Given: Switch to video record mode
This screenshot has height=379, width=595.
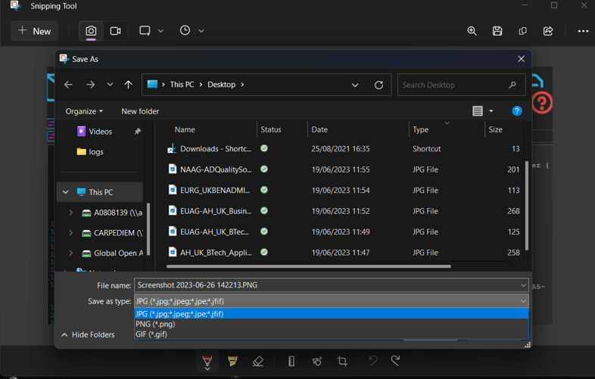Looking at the screenshot, I should 116,31.
